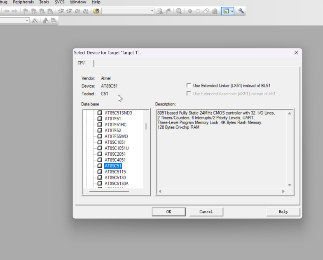323x260 pixels.
Task: Open the Find in Files folder icon
Action: [x=96, y=11]
